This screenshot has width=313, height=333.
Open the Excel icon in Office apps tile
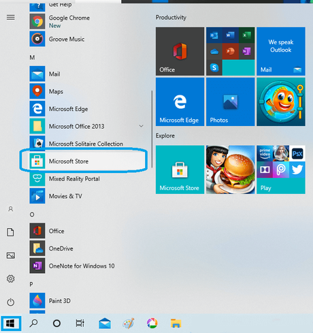[247, 35]
